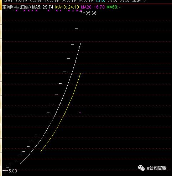Open the 周线 weekly chart tab
Screen dimensions: 172x176
113,1
